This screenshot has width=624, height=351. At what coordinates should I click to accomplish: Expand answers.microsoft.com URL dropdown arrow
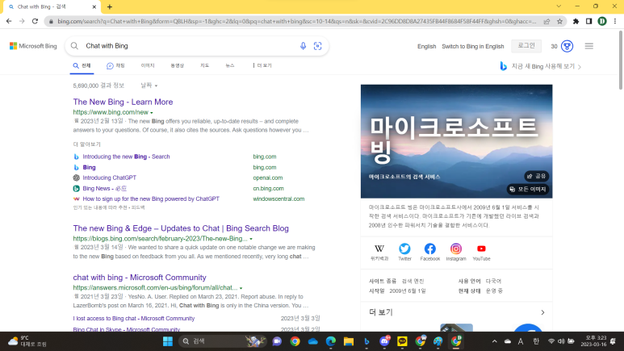click(241, 288)
